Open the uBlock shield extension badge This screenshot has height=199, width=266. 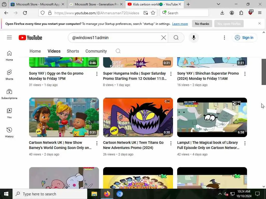(x=251, y=12)
